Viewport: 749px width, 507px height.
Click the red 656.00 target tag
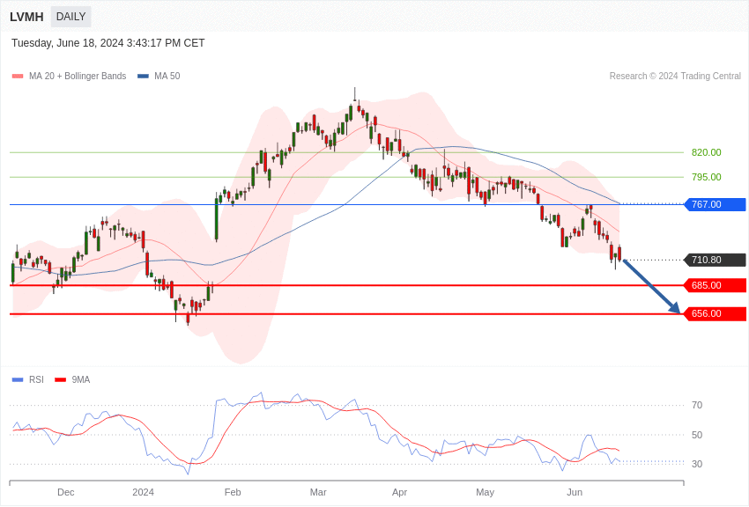point(715,313)
